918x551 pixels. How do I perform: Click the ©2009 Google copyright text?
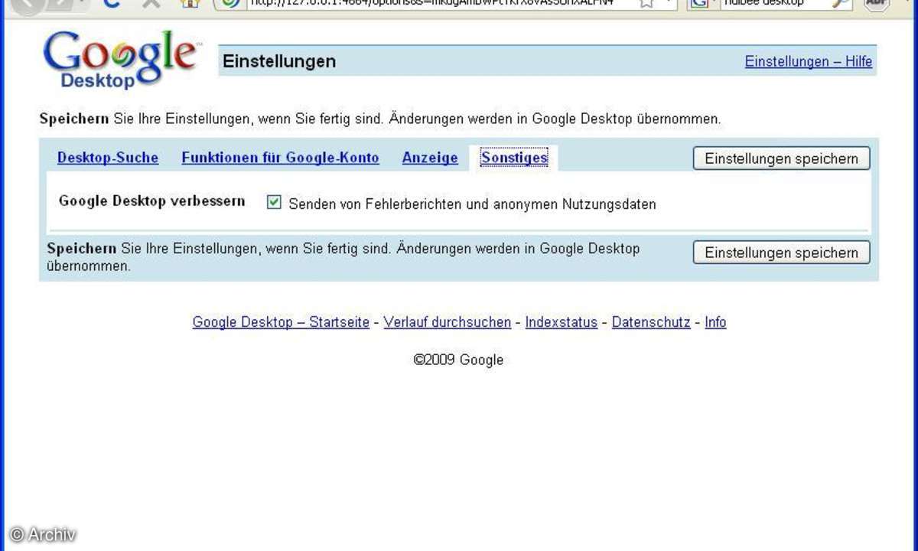[458, 360]
